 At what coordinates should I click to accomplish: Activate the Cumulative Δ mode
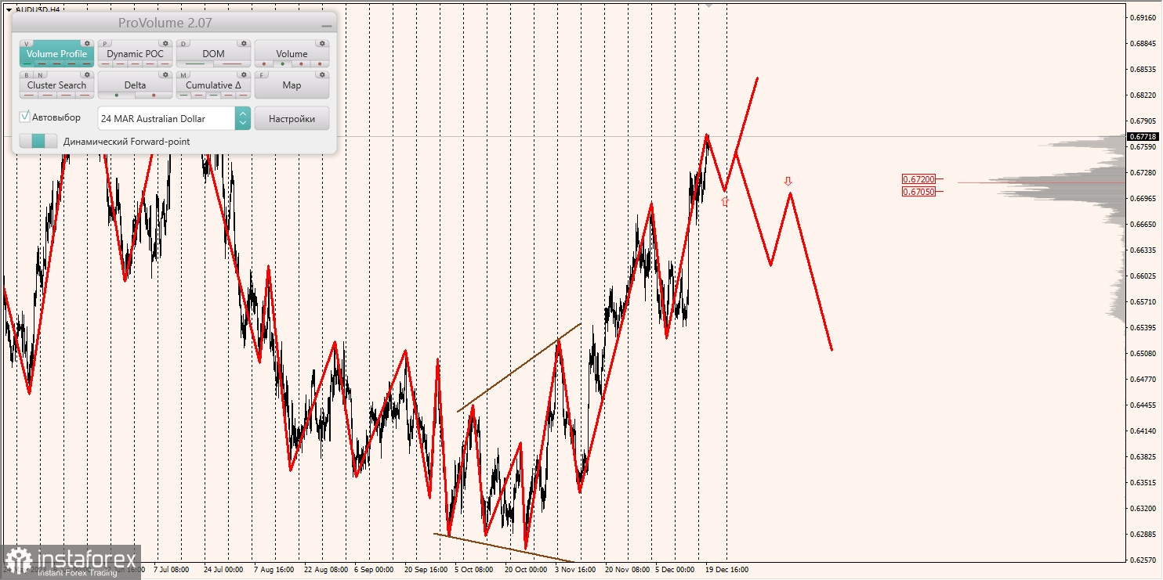point(213,85)
